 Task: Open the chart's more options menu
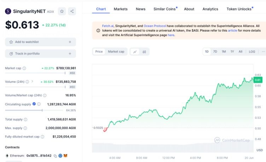(263, 52)
